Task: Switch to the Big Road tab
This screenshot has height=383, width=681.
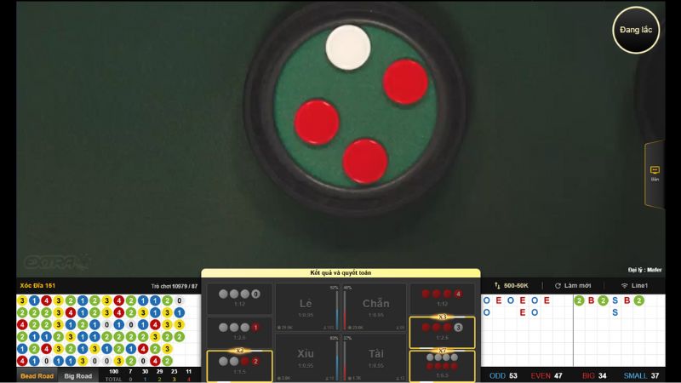Action: [78, 375]
